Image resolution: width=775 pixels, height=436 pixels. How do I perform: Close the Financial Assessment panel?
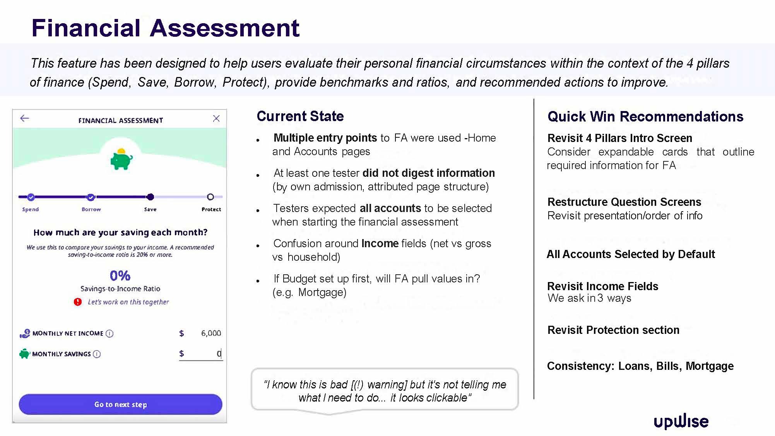click(216, 118)
